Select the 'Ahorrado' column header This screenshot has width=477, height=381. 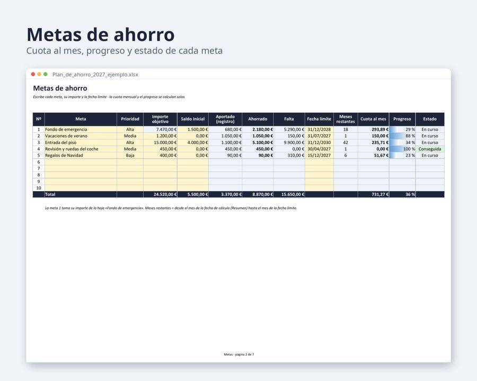[258, 119]
